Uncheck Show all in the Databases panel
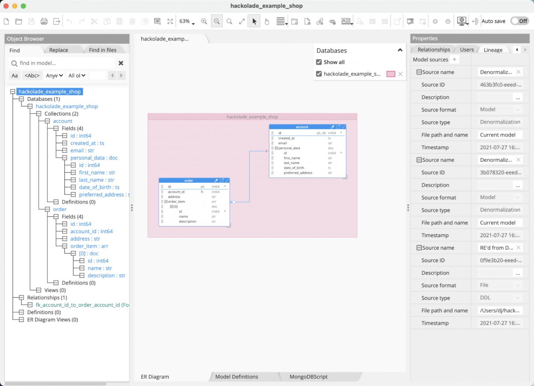Screen dimensions: 534x386 [319, 62]
